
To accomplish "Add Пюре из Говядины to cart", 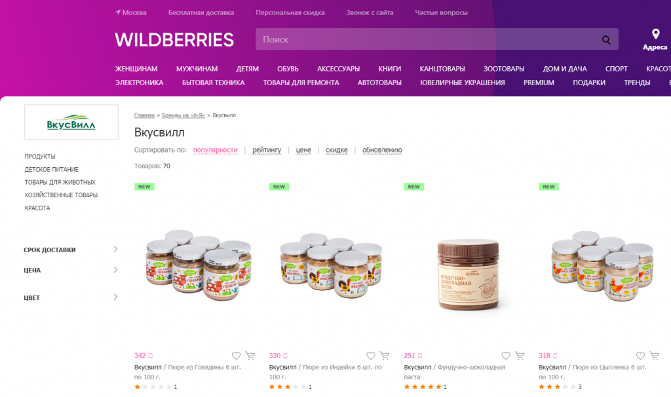I will click(250, 356).
